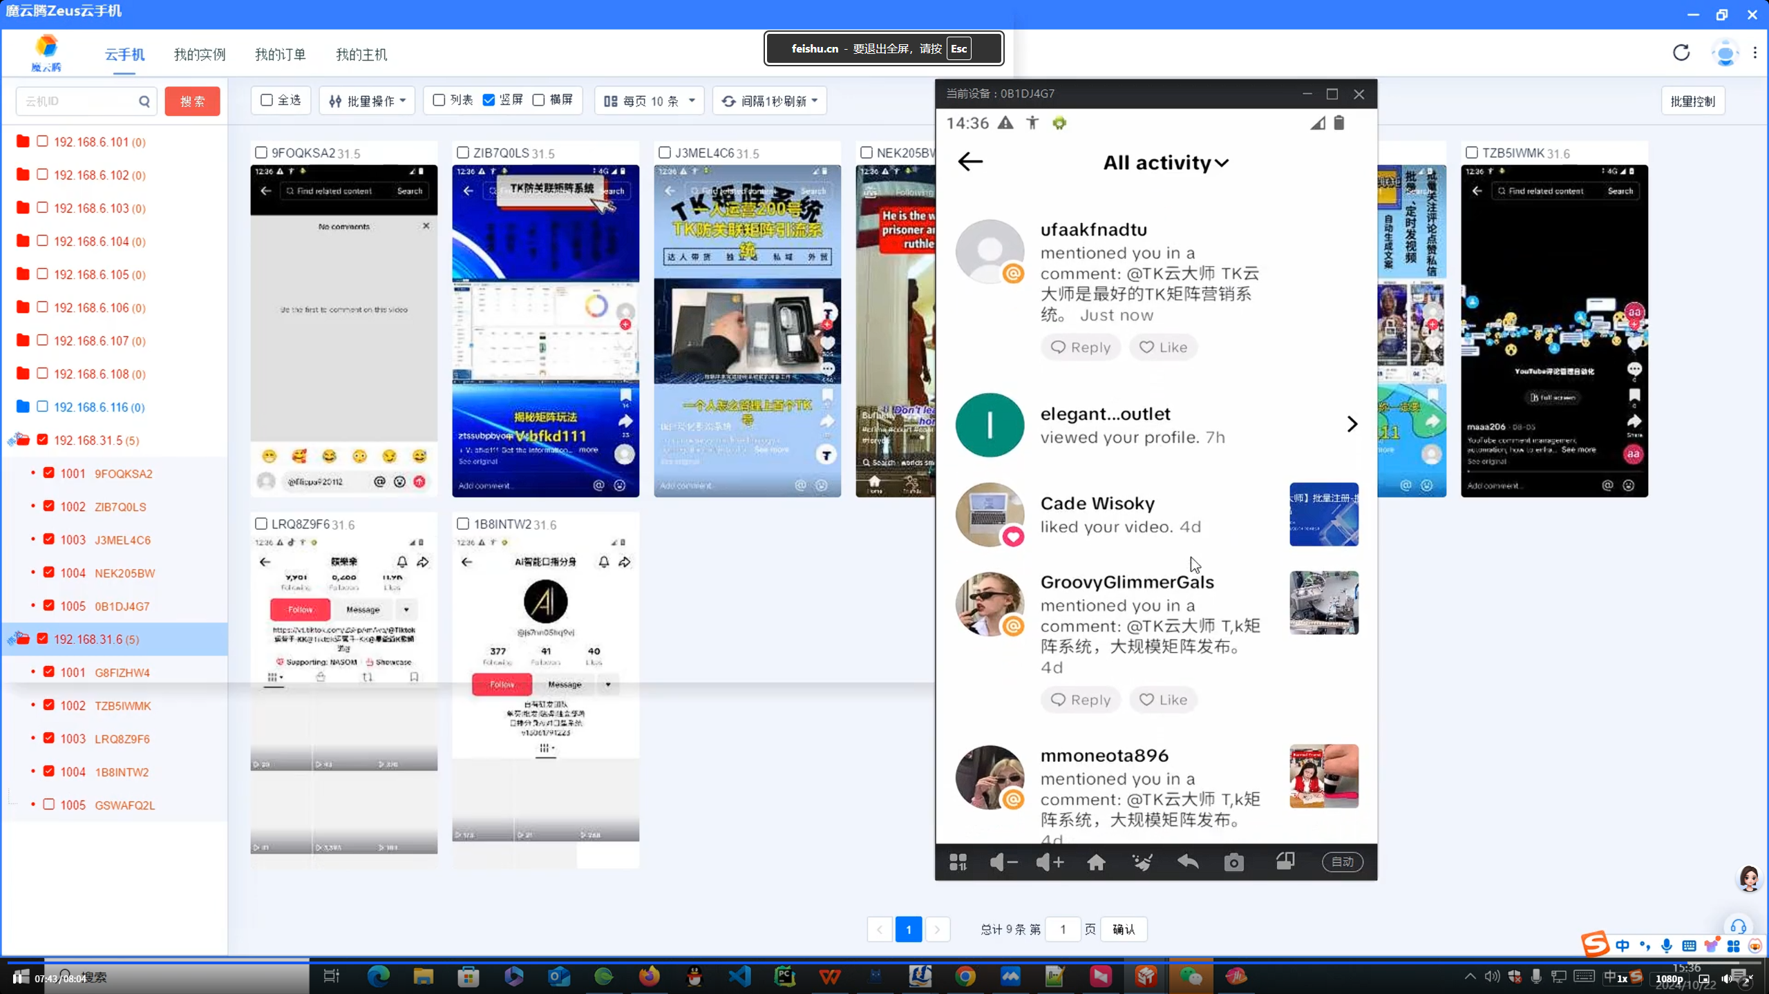Click the refresh icon in top right header
Viewport: 1769px width, 994px height.
(1681, 53)
